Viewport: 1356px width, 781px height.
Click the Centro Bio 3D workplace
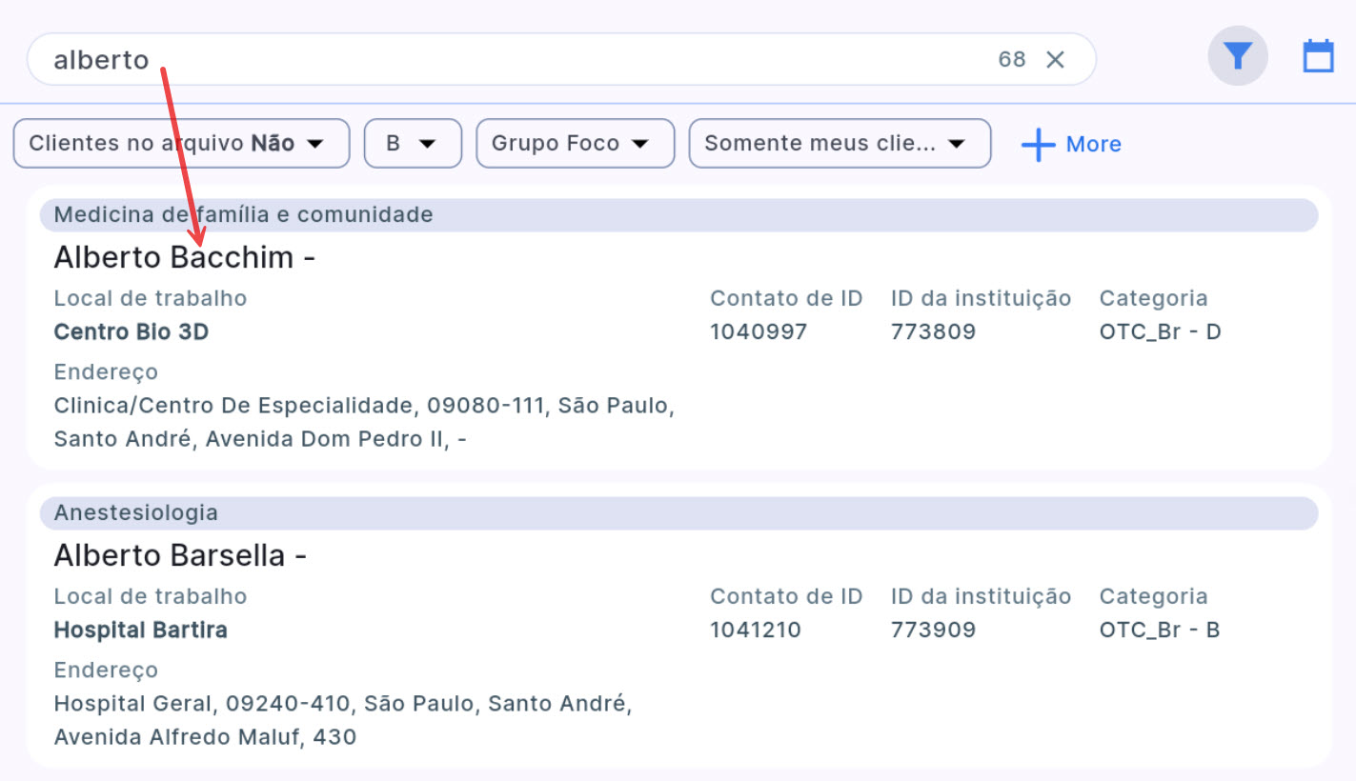[x=131, y=332]
